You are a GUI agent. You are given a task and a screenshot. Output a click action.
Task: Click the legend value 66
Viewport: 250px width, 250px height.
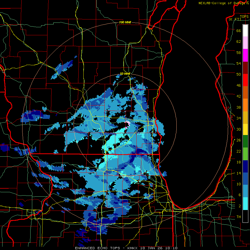[239, 31]
